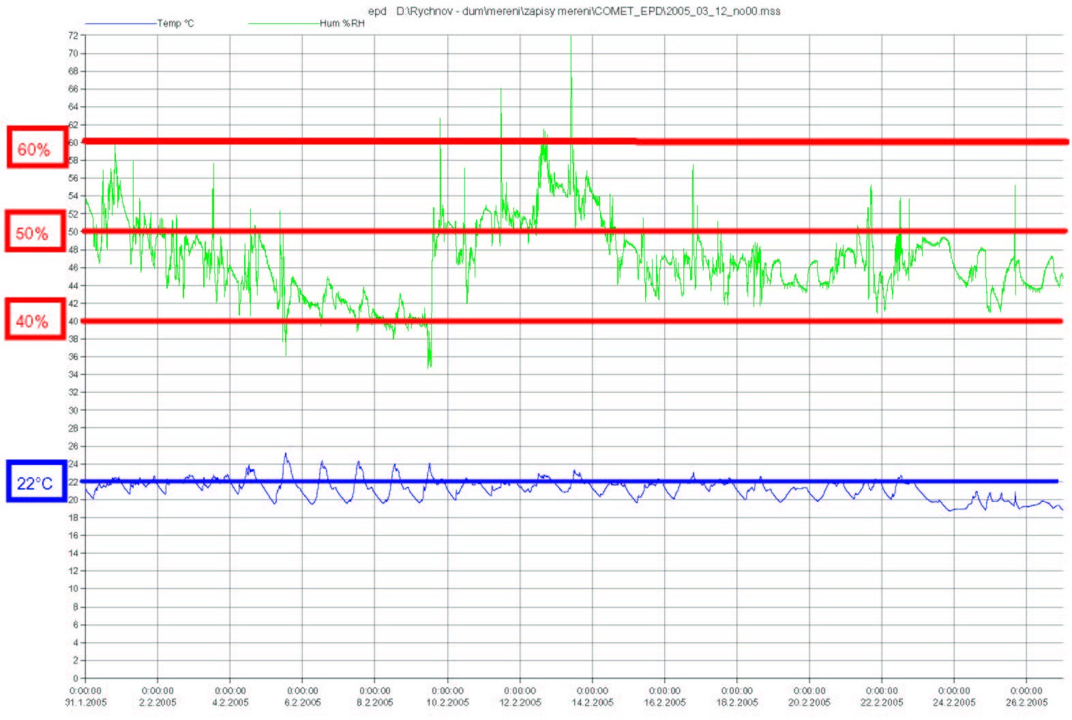Click the "31.1.2005" date label on x-axis

pos(86,702)
